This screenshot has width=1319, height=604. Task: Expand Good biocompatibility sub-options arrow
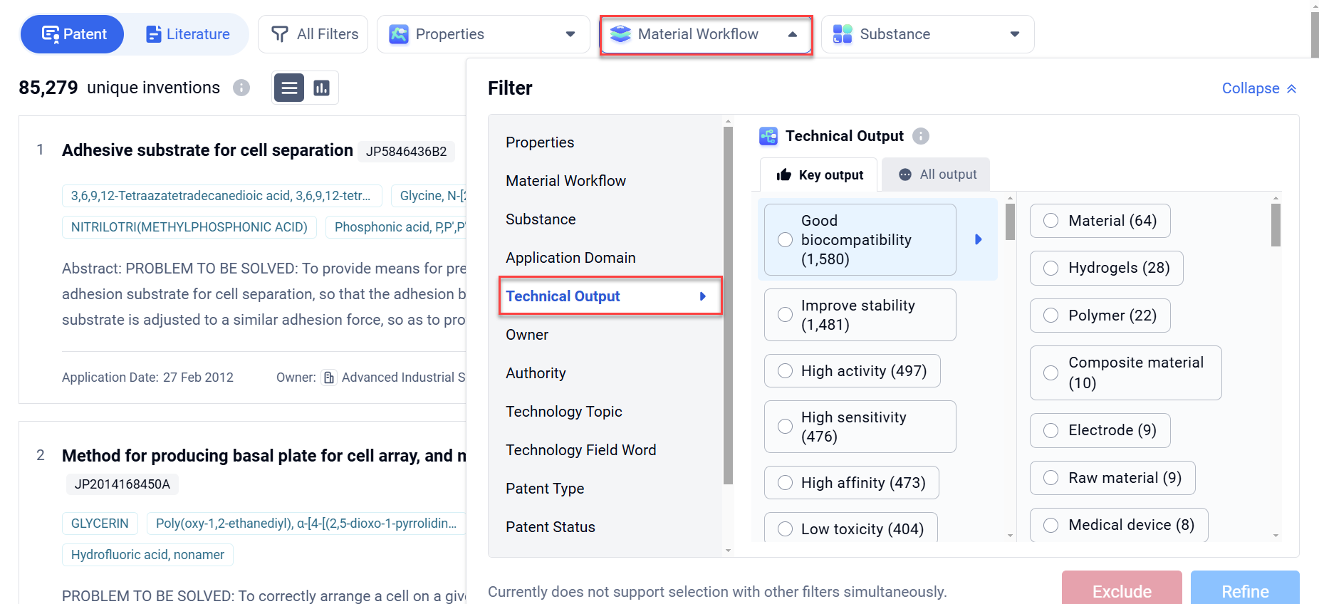979,240
